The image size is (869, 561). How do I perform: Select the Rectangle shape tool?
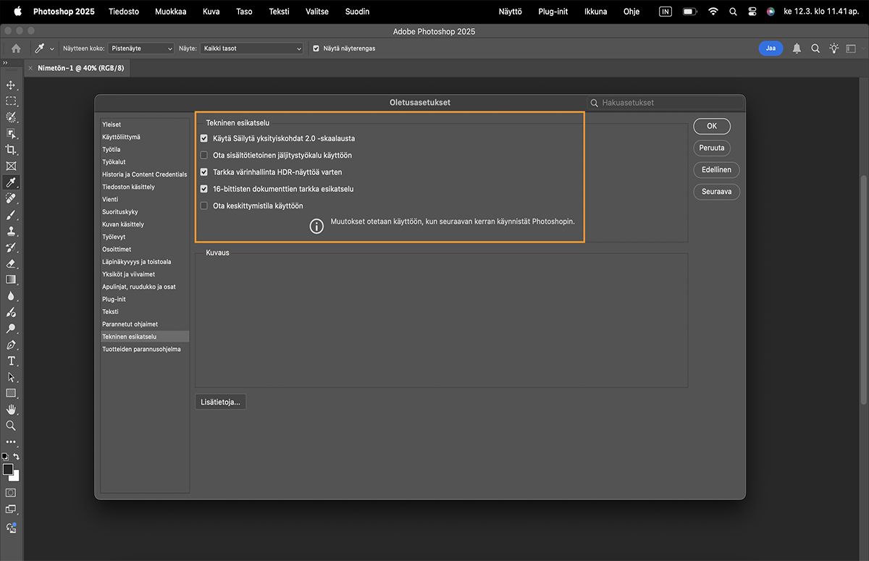11,393
